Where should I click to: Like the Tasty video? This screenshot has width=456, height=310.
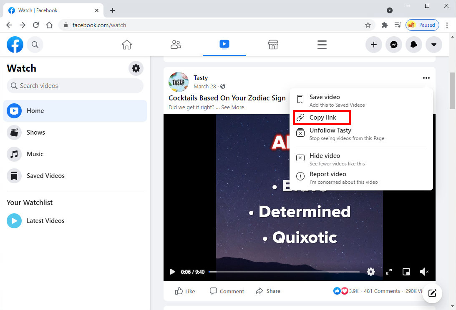(x=185, y=291)
